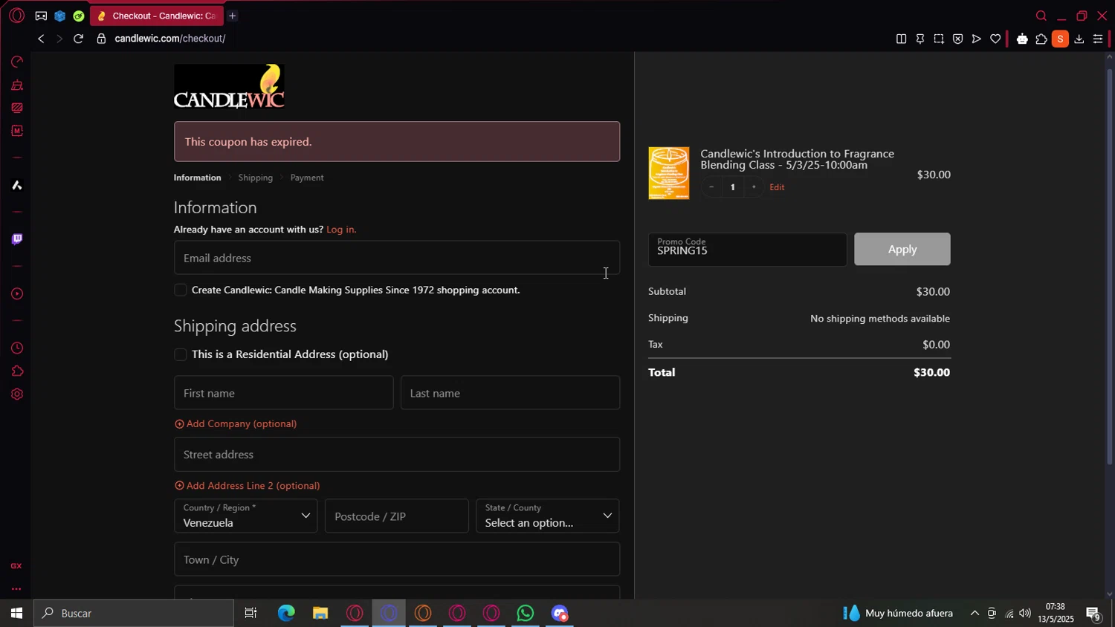The width and height of the screenshot is (1115, 627).
Task: Open pinboards pin icon
Action: point(920,39)
